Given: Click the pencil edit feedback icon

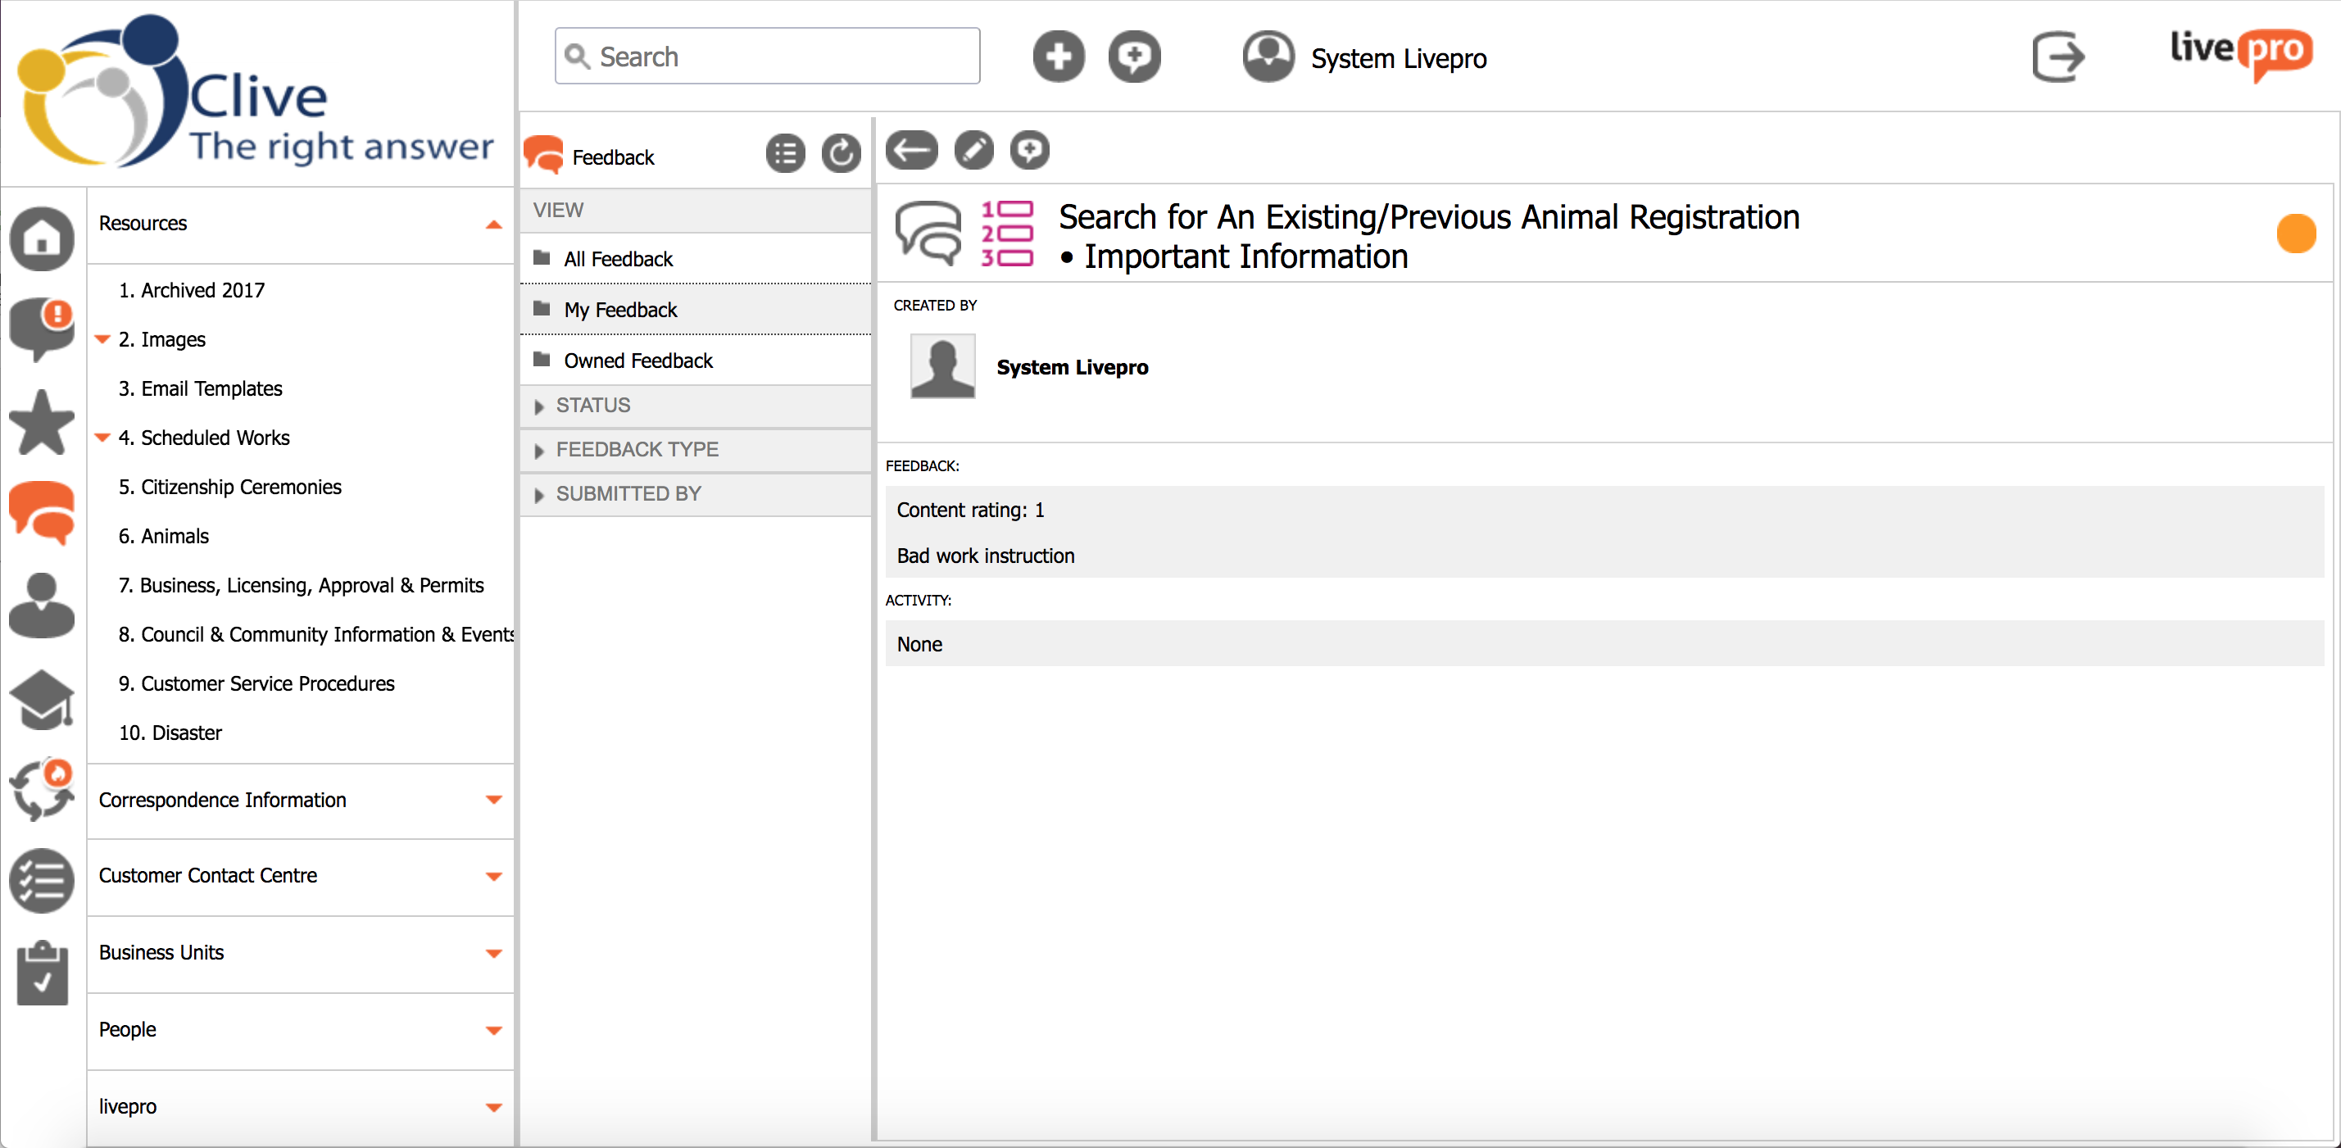Looking at the screenshot, I should 973,151.
